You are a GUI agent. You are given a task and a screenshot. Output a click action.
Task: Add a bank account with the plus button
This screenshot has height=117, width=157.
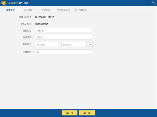click(90, 44)
